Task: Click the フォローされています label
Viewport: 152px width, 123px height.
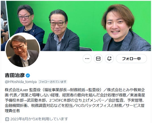Action: point(52,82)
